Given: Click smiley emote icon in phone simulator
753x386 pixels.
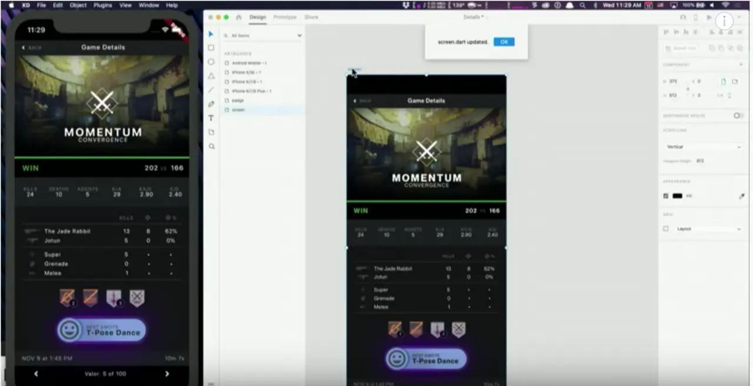Looking at the screenshot, I should click(x=69, y=330).
